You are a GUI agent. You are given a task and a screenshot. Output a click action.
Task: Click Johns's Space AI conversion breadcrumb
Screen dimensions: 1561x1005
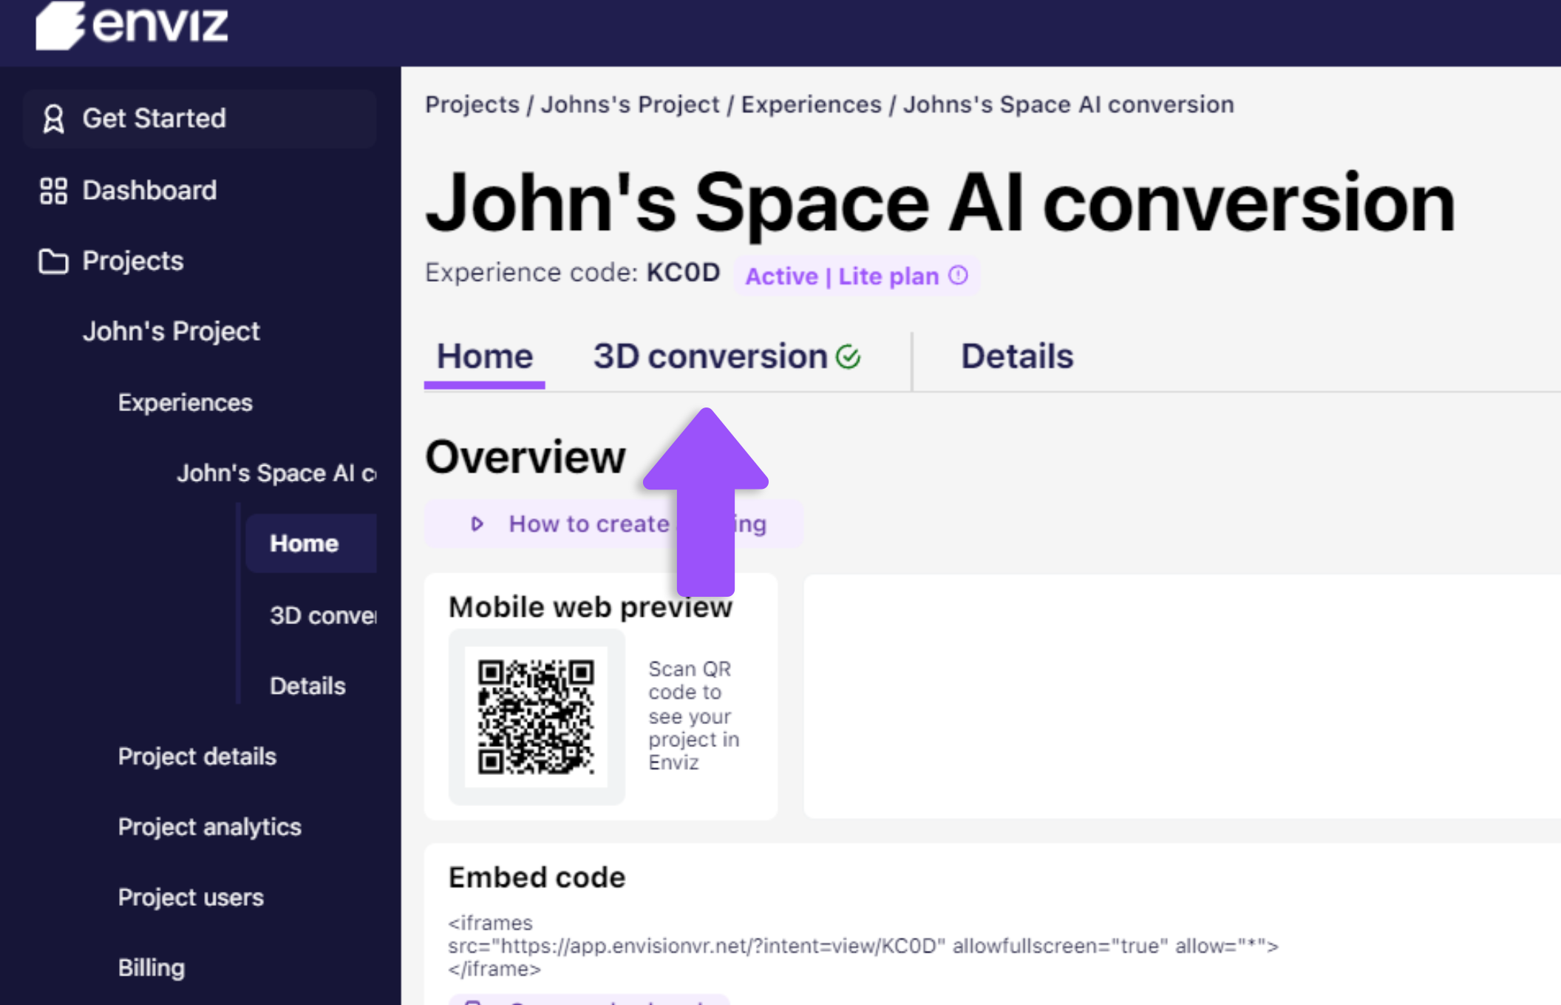click(x=1069, y=105)
